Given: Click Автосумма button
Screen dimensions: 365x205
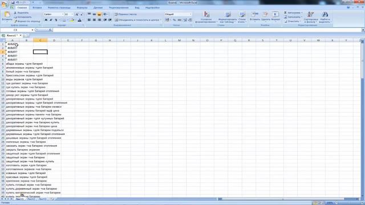Looking at the screenshot, I should point(293,13).
